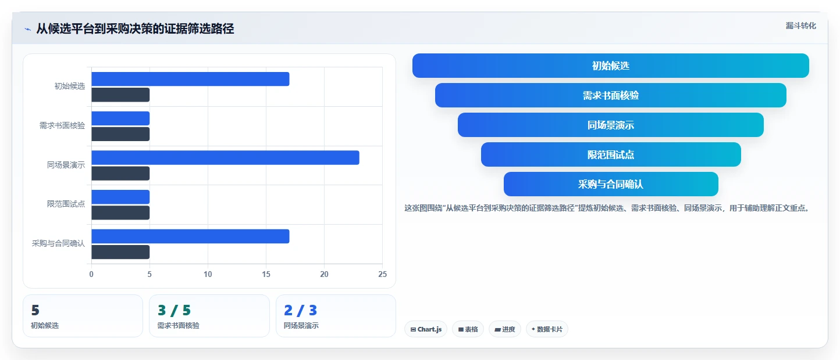840x360 pixels.
Task: Click the 初始候选 y-axis label
Action: 70,86
